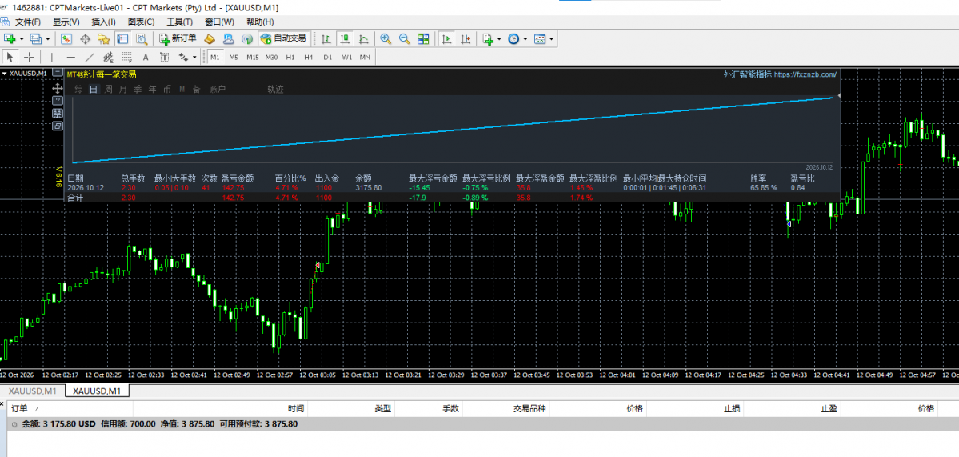Switch chart to candlestick mode
This screenshot has height=457, width=959.
[345, 38]
